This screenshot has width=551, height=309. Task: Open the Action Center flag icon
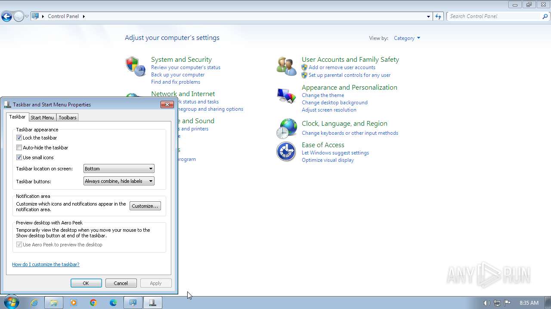coord(508,303)
